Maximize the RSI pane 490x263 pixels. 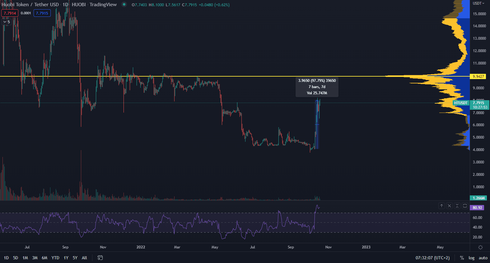(465, 206)
